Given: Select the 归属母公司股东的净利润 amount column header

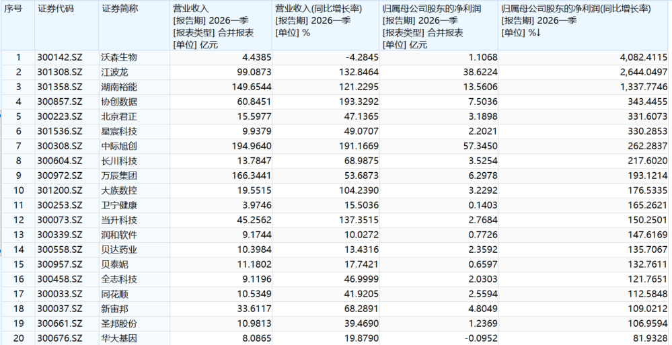Looking at the screenshot, I should coord(439,26).
